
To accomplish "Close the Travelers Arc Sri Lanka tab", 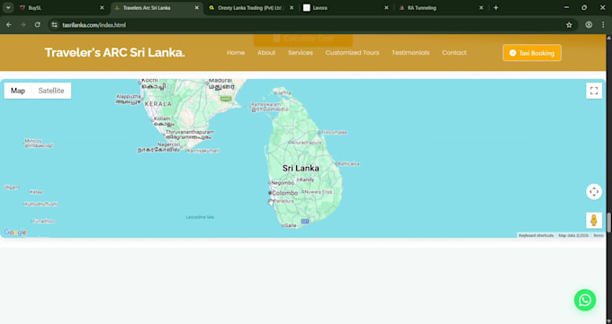I will pos(197,8).
